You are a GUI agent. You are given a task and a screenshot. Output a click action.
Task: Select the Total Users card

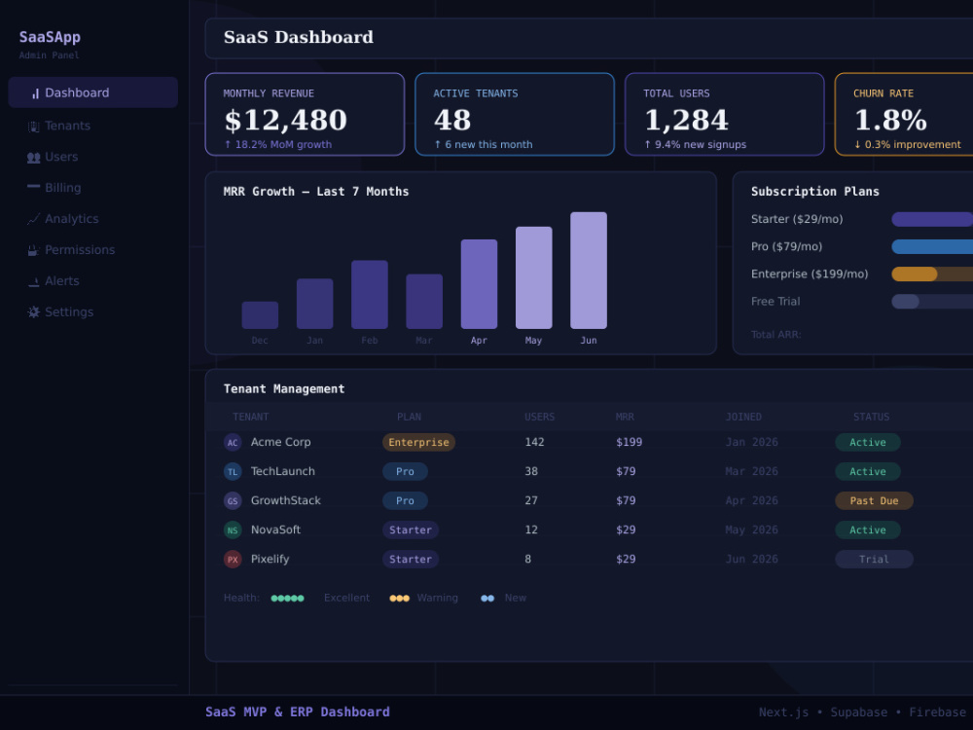[x=724, y=114]
